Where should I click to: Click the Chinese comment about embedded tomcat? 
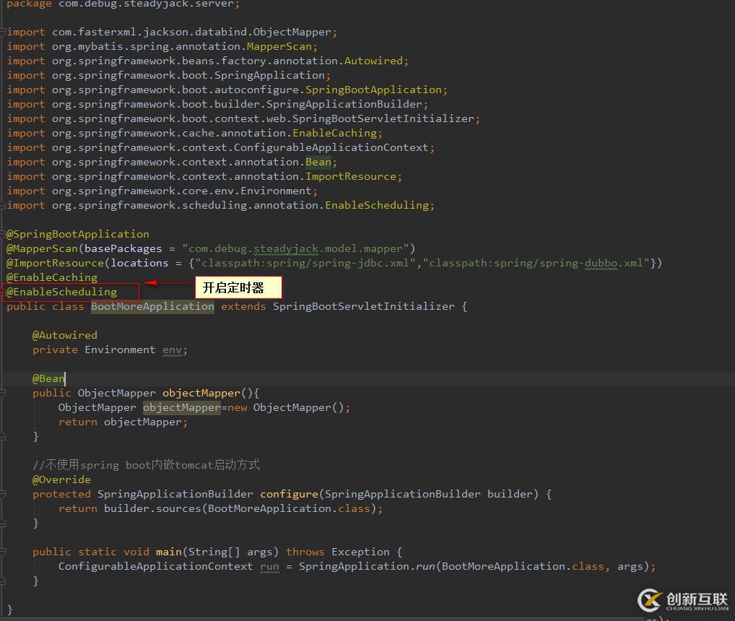click(146, 465)
